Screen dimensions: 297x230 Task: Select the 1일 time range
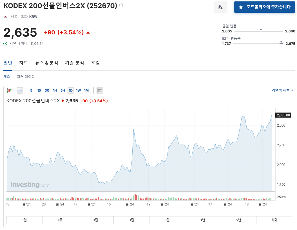click(x=24, y=220)
